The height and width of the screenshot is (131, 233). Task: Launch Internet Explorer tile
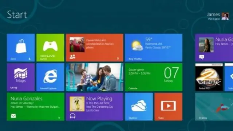point(50,77)
